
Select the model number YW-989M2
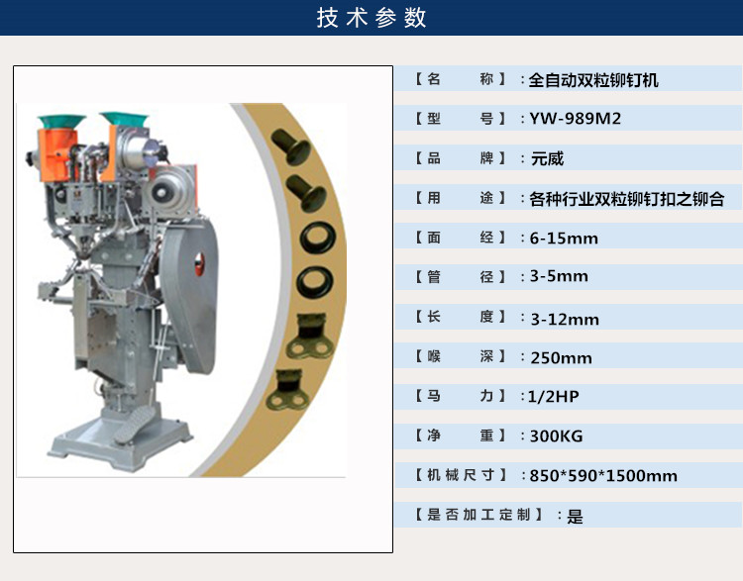click(x=576, y=119)
